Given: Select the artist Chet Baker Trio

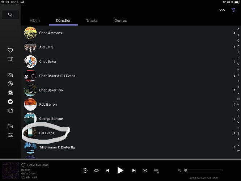Looking at the screenshot, I should 51,90.
